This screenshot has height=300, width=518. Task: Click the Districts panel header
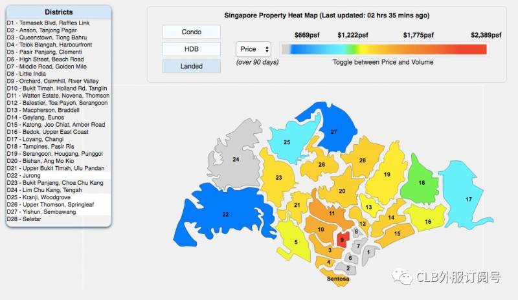click(58, 12)
